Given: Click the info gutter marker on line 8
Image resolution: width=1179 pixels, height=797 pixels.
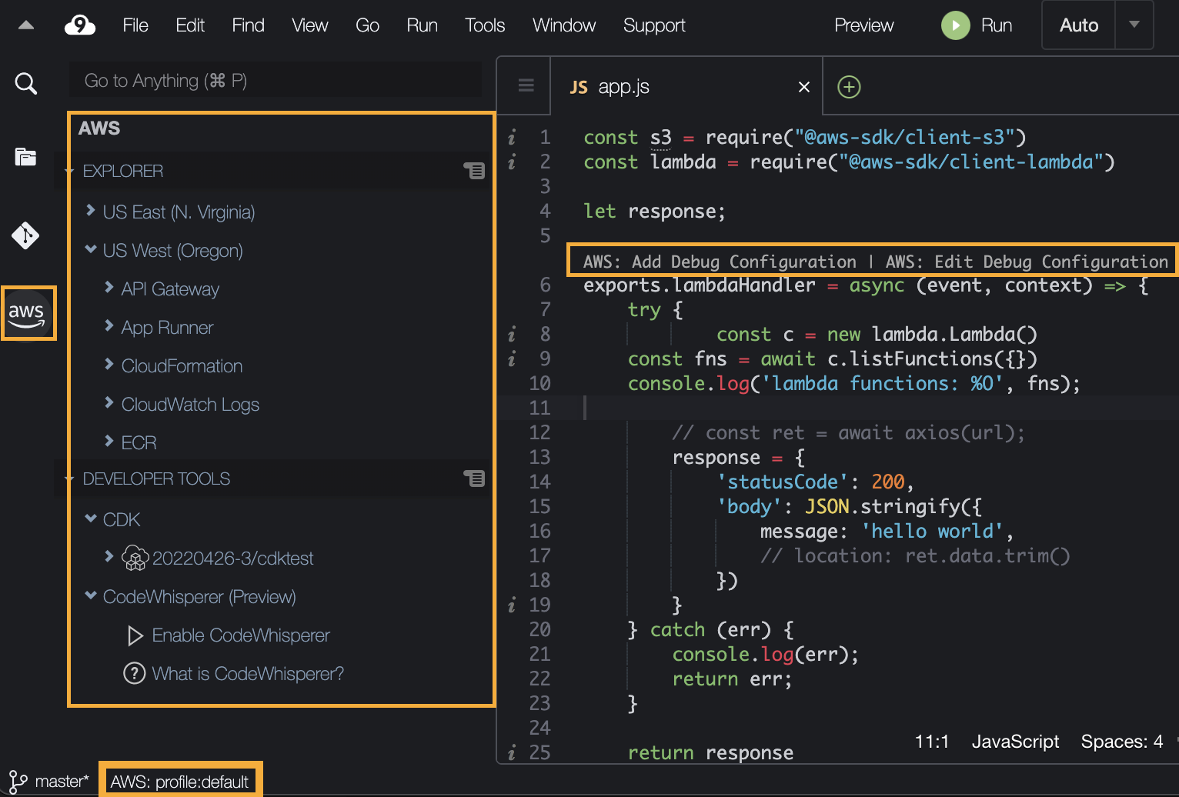Looking at the screenshot, I should click(512, 335).
